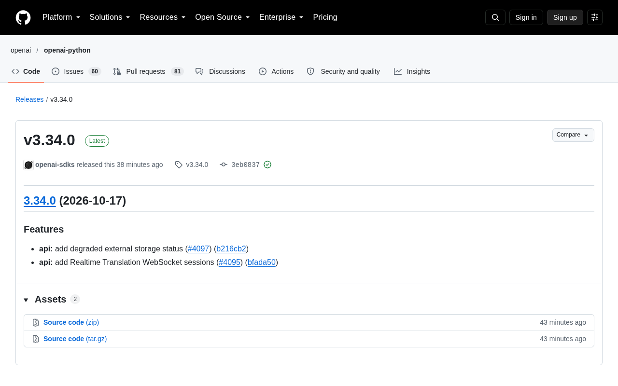
Task: Go to the Pricing page
Action: tap(325, 17)
